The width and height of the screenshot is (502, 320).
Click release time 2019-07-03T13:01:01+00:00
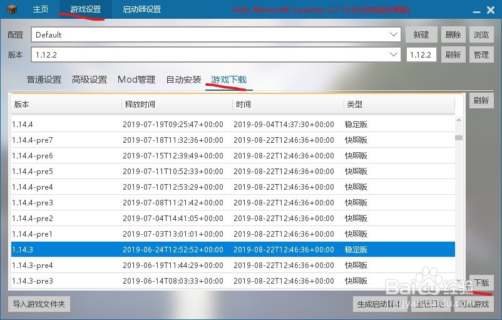173,234
